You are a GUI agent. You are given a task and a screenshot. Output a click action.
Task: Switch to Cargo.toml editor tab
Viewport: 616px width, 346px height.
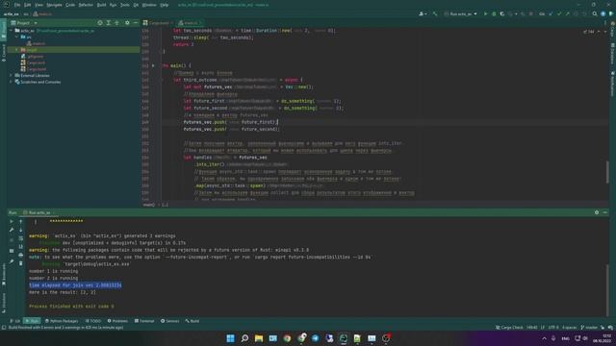(x=158, y=23)
